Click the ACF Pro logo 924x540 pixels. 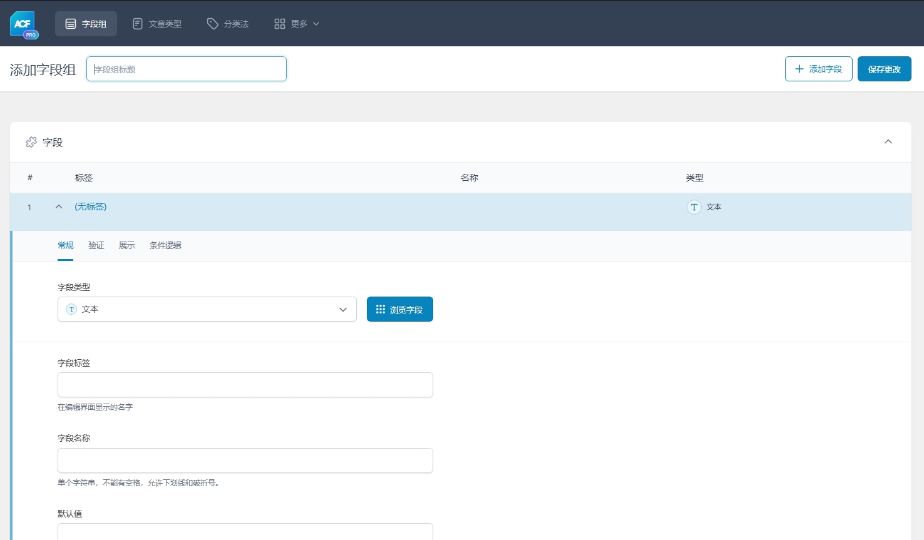[x=23, y=23]
